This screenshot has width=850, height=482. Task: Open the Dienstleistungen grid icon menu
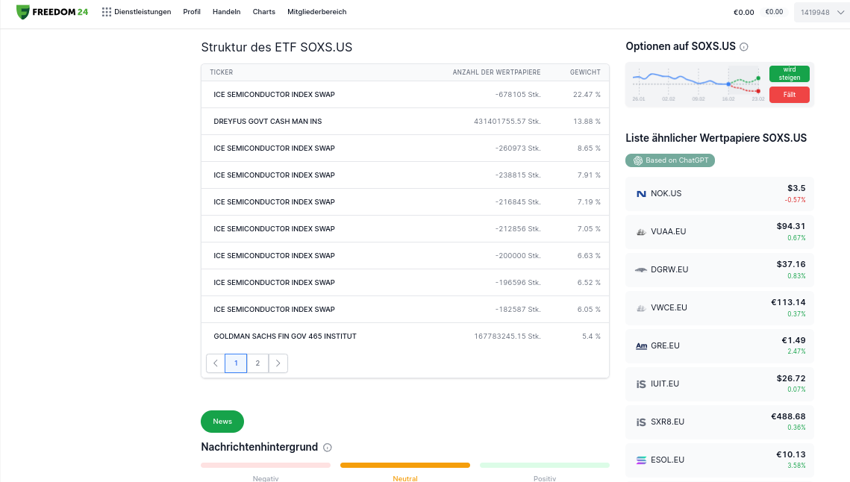pos(107,12)
